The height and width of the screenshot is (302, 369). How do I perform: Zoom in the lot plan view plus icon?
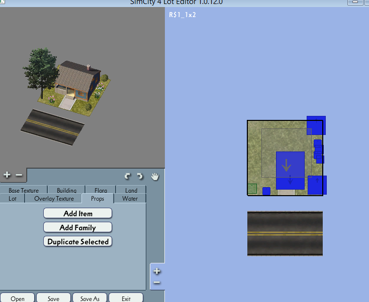(x=157, y=271)
